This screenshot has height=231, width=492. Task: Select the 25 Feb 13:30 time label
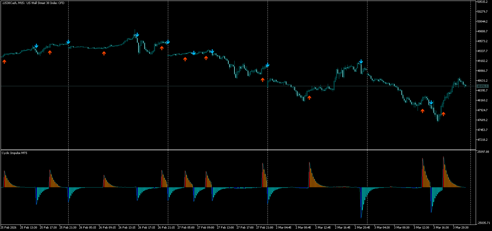click(29, 228)
